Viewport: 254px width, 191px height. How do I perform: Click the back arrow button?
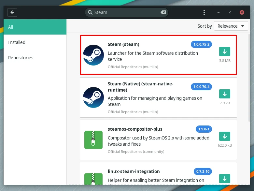tap(12, 12)
